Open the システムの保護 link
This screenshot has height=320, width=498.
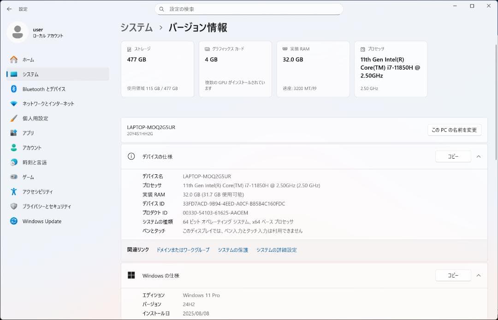click(233, 249)
